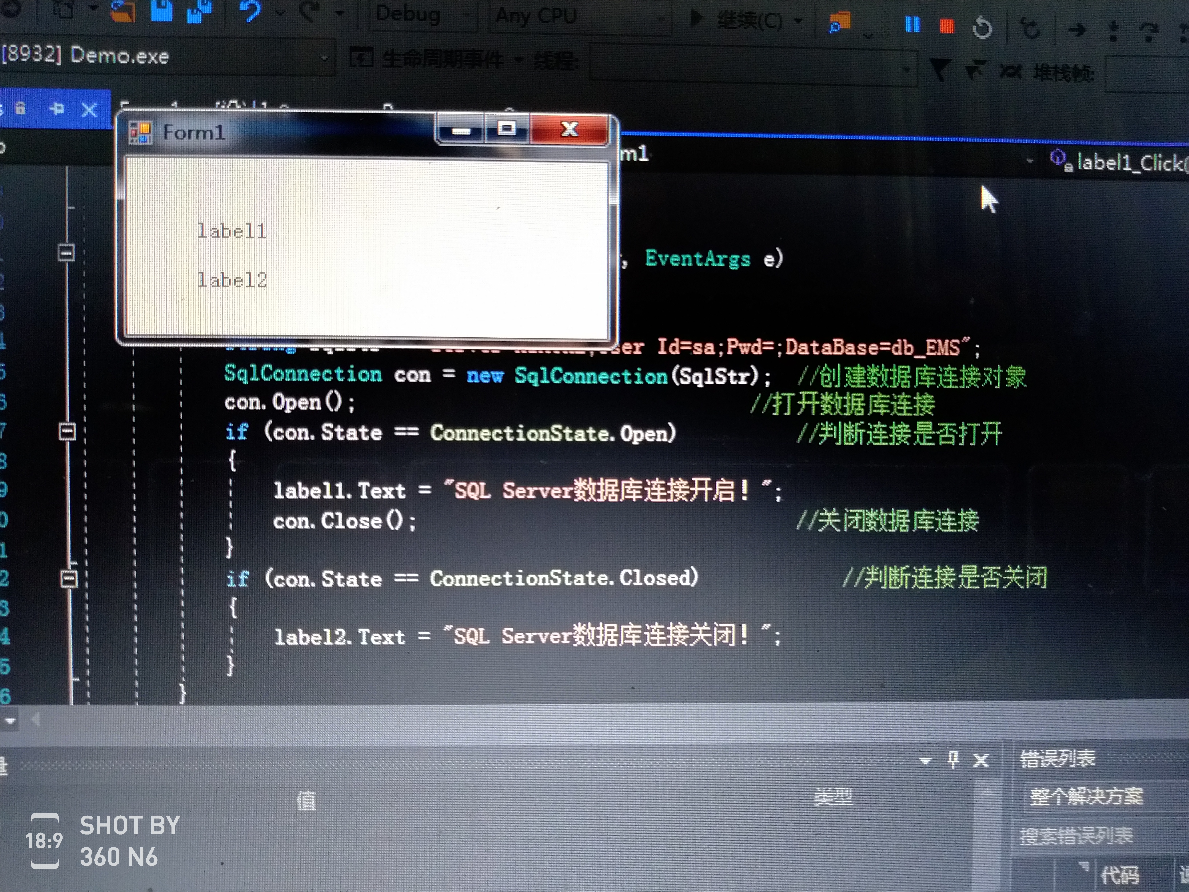The image size is (1189, 892).
Task: Click the 错误列表 panel title
Action: (1057, 758)
